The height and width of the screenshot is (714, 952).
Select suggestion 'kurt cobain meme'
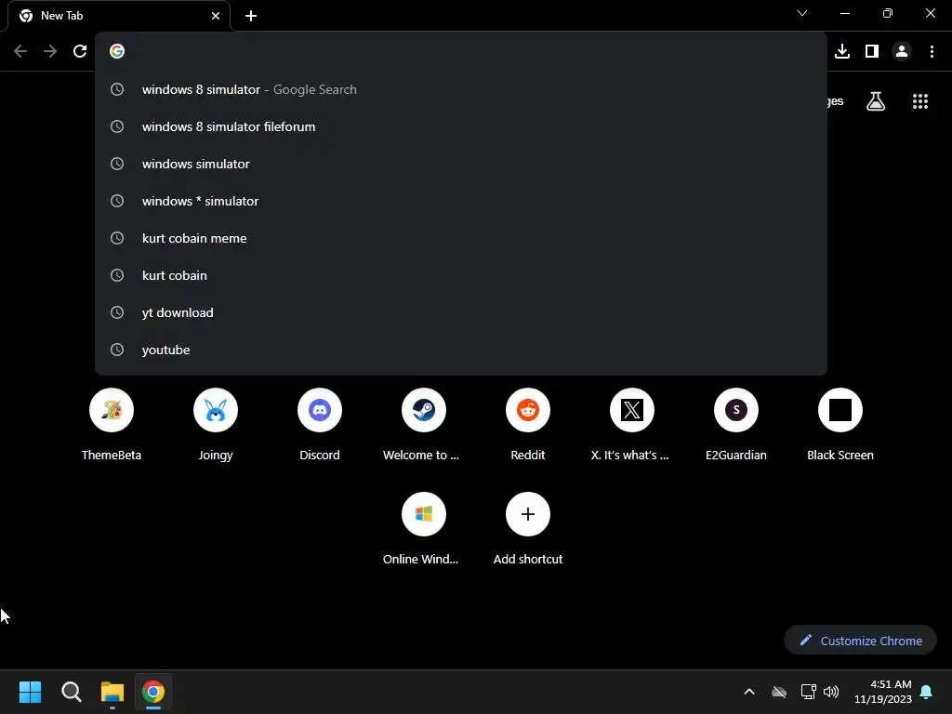pyautogui.click(x=461, y=239)
